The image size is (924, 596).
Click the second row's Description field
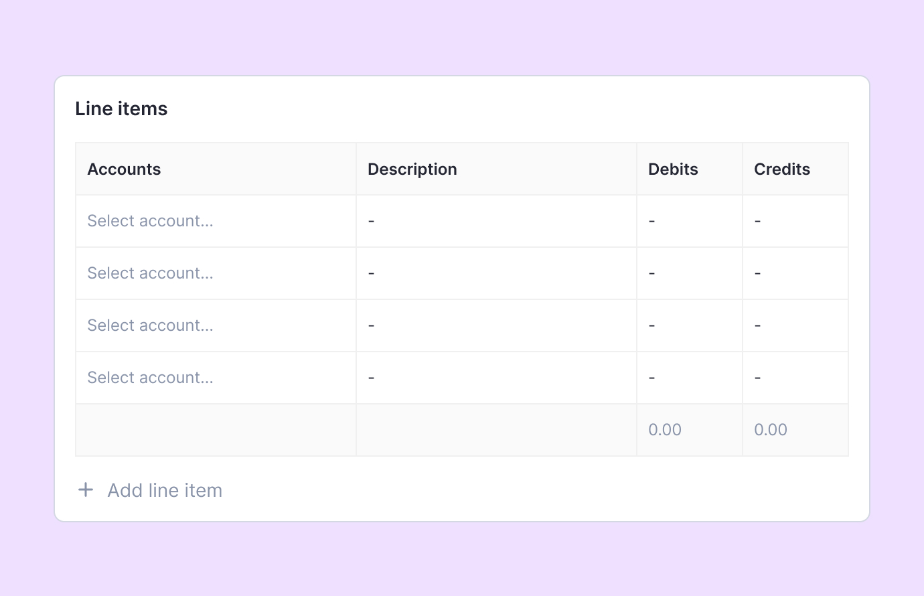(496, 273)
